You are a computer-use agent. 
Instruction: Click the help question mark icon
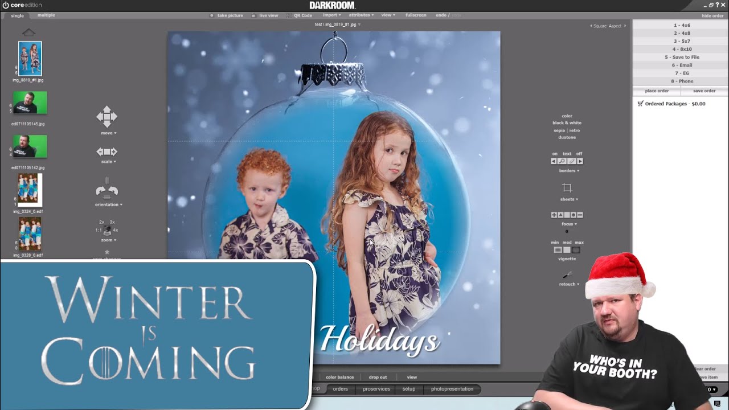pyautogui.click(x=718, y=5)
